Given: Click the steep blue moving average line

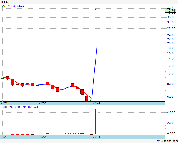Looking at the screenshot, I should [94, 73].
